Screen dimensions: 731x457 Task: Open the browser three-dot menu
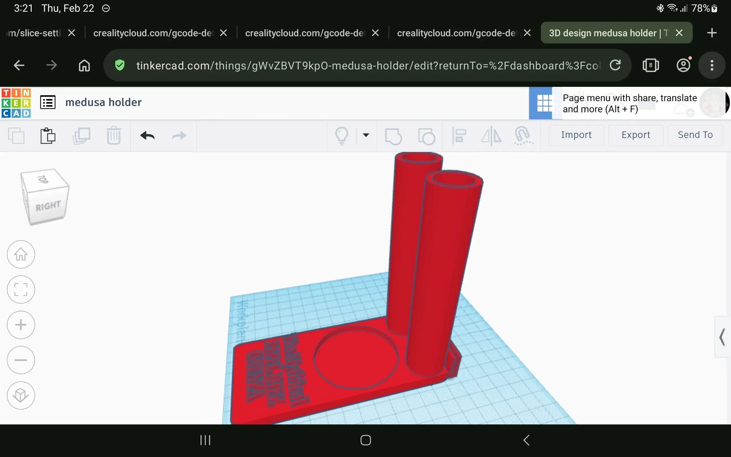pos(712,65)
